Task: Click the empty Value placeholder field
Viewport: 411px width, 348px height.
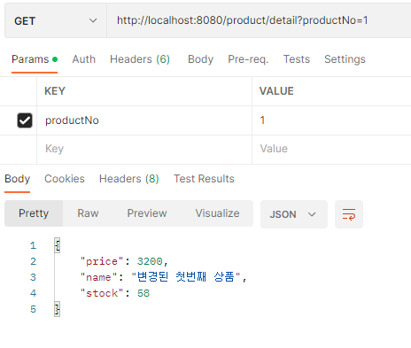Action: click(x=331, y=149)
